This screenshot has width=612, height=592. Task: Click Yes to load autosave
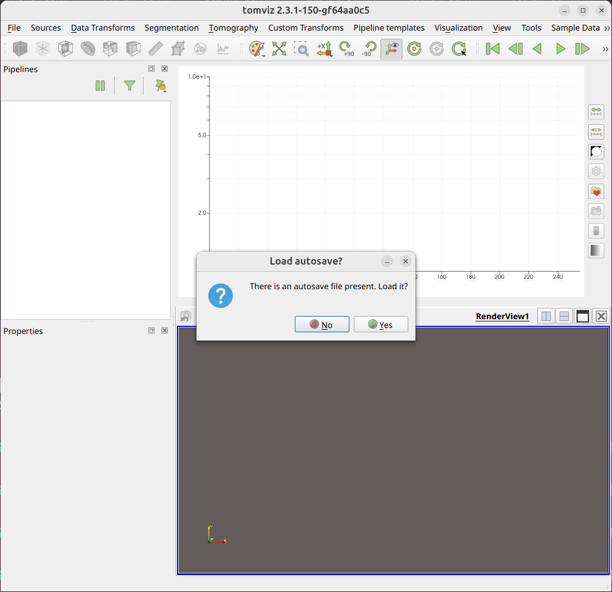381,324
